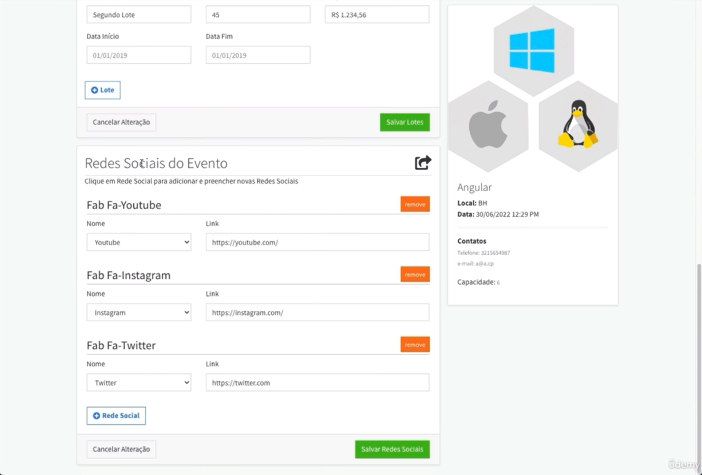This screenshot has height=475, width=702.
Task: Cancel changes in Redes Sociais section
Action: pos(121,449)
